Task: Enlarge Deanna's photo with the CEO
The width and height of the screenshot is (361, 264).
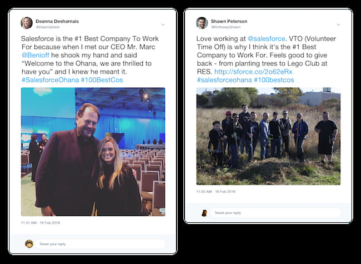Action: tap(93, 152)
